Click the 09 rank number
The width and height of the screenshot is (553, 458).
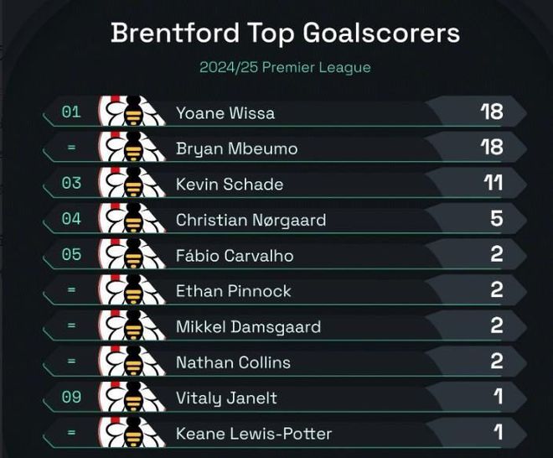coord(71,397)
